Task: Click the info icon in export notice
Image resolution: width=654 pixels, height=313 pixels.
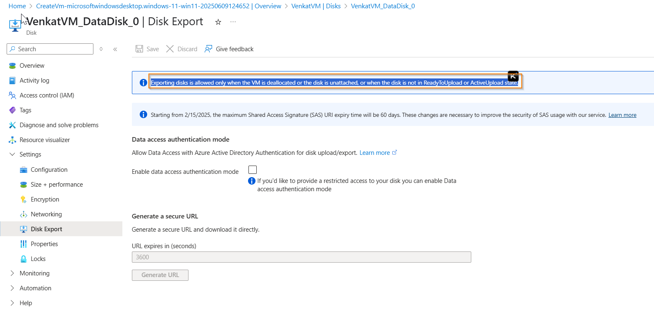Action: tap(143, 83)
